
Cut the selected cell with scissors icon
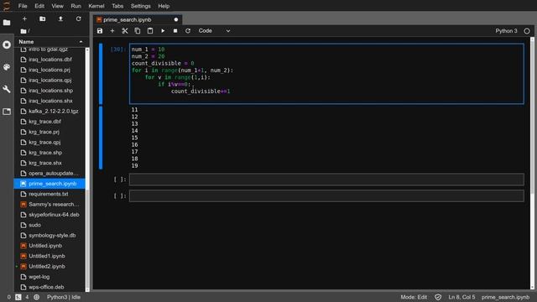point(125,31)
